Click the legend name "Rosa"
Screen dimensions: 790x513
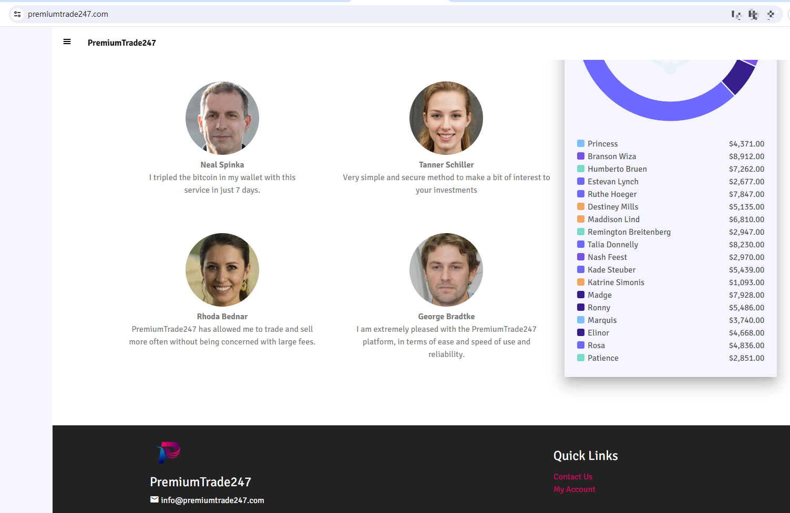coord(596,346)
